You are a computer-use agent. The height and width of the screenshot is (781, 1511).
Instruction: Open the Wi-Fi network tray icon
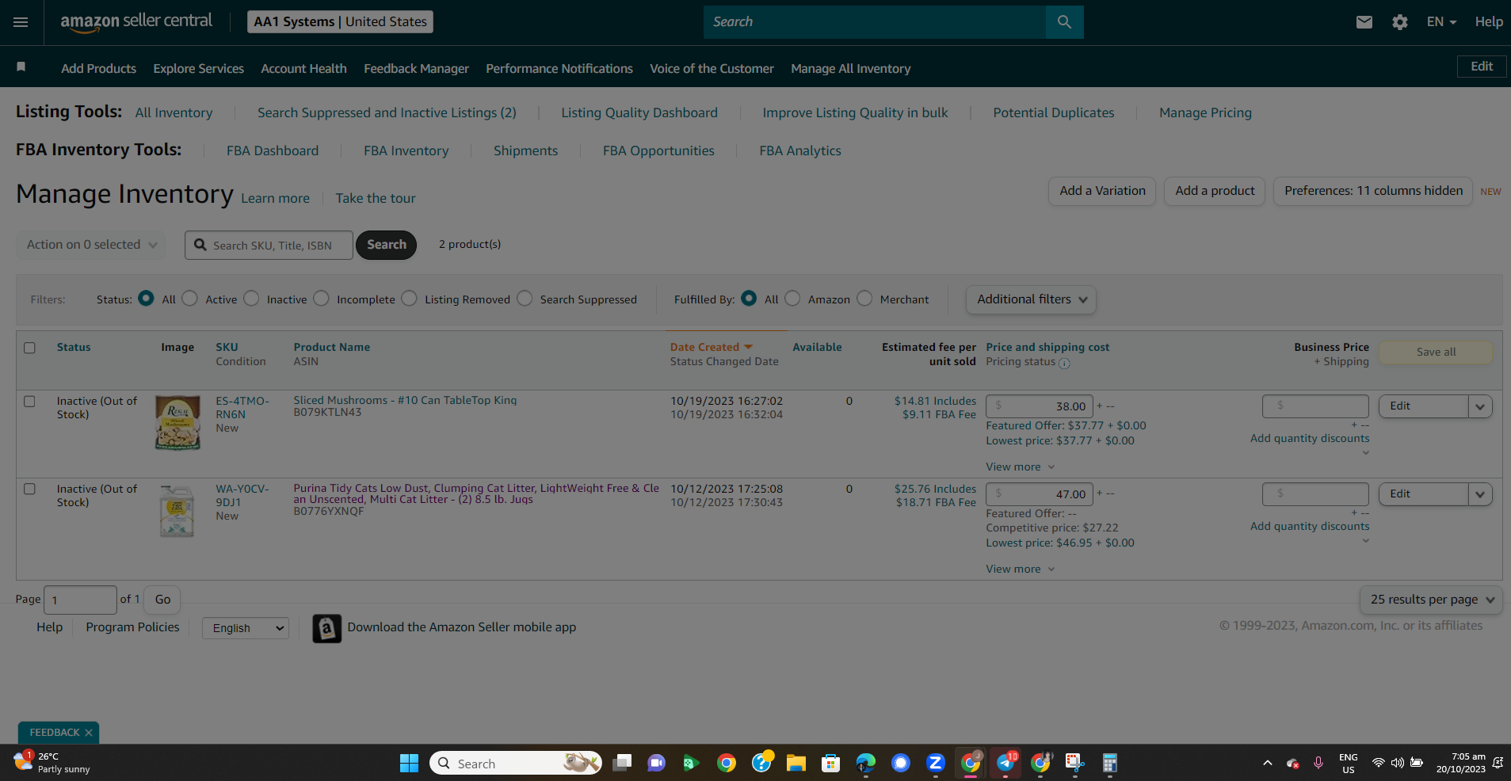(1379, 763)
